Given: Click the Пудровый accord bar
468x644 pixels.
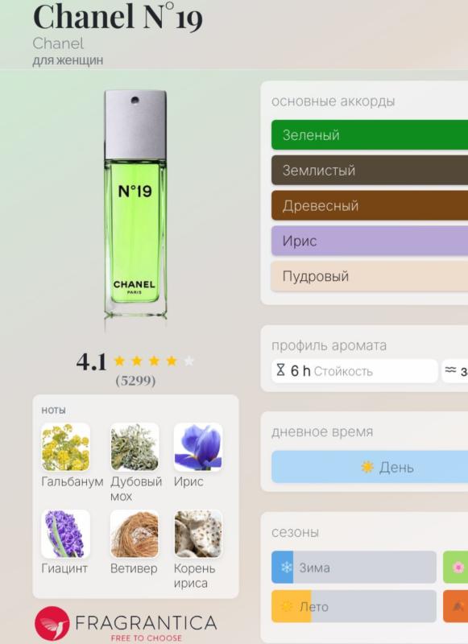Looking at the screenshot, I should pyautogui.click(x=370, y=276).
